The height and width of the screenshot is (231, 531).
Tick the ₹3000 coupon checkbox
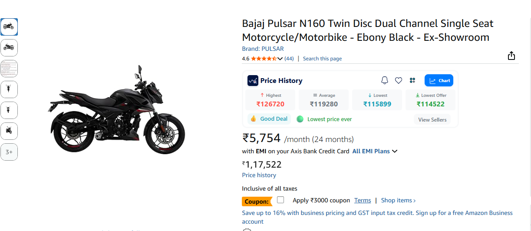(280, 200)
